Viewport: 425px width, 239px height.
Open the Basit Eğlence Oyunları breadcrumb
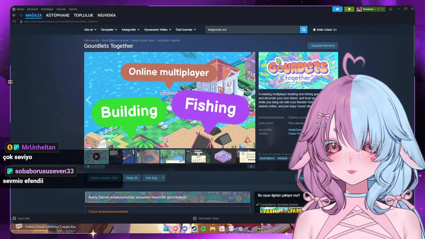[x=115, y=40]
